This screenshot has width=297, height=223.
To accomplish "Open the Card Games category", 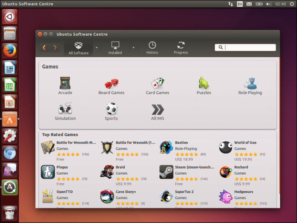I will [x=157, y=85].
